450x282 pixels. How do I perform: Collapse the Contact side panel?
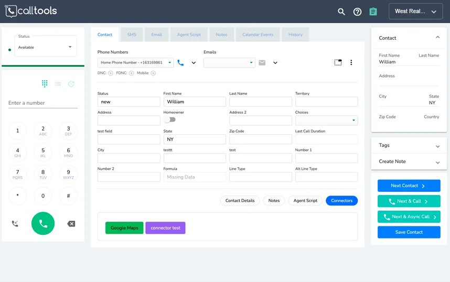click(x=437, y=37)
